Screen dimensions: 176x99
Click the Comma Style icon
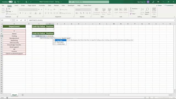coord(84,13)
